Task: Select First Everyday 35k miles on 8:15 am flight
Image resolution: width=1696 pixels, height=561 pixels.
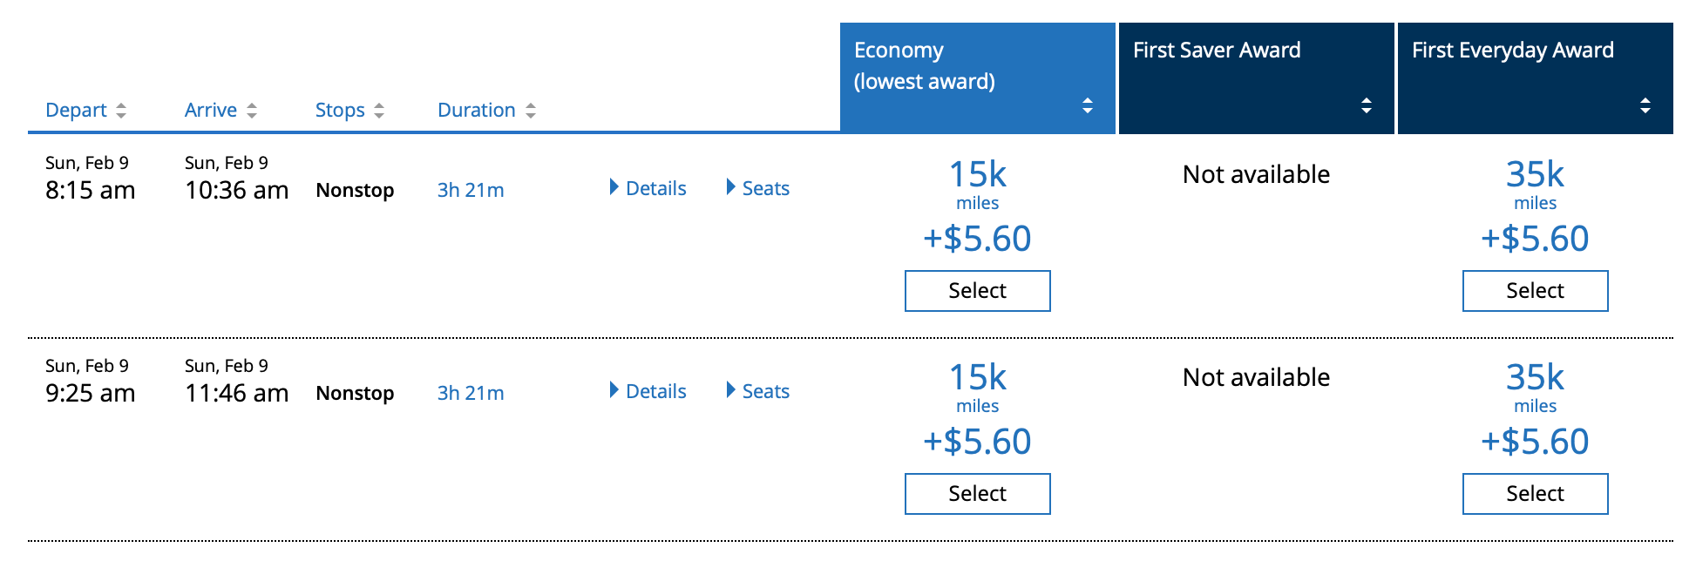Action: (x=1536, y=291)
